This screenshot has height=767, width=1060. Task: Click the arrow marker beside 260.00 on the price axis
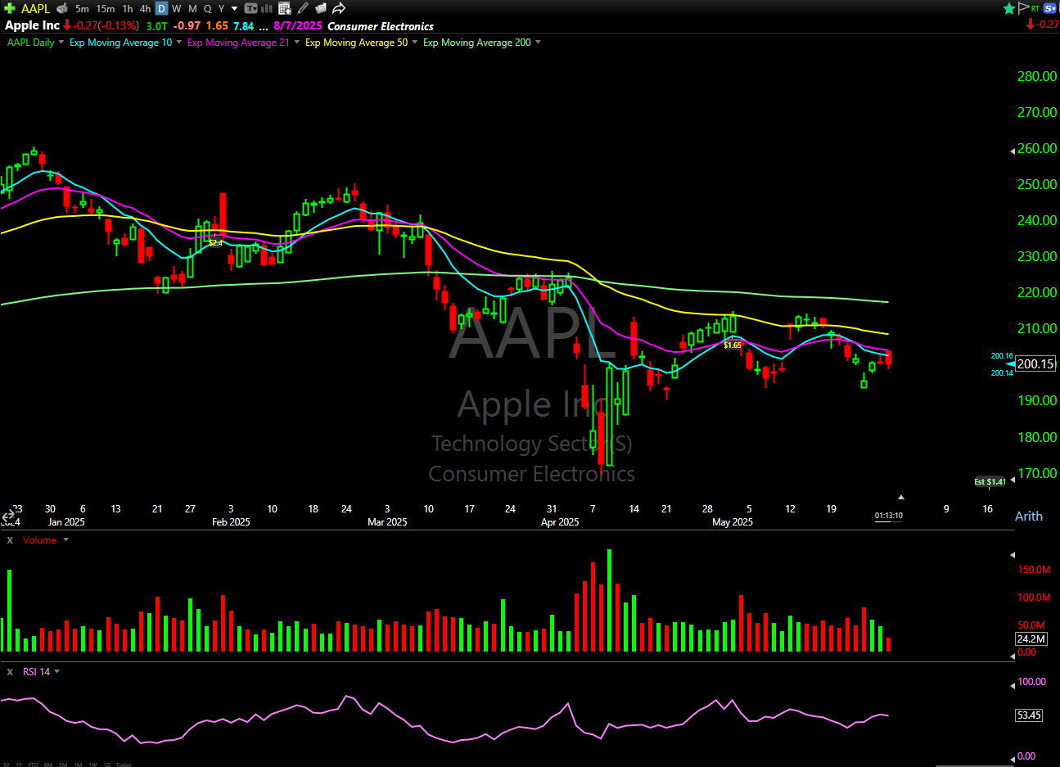[1013, 150]
